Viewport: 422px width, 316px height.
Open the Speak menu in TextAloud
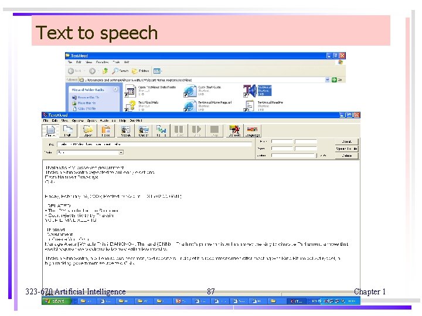tap(91, 121)
